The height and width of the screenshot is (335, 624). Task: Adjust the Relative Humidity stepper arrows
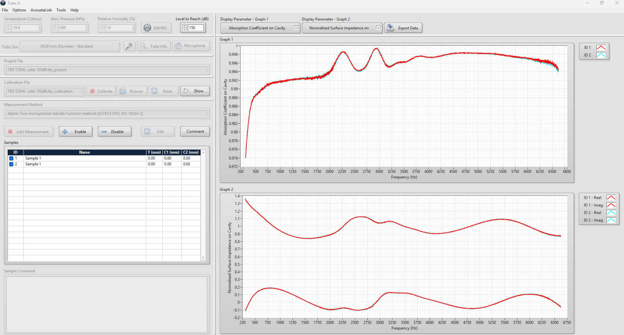click(102, 28)
